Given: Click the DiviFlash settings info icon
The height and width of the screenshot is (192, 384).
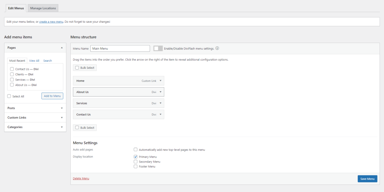Looking at the screenshot, I should tap(217, 48).
